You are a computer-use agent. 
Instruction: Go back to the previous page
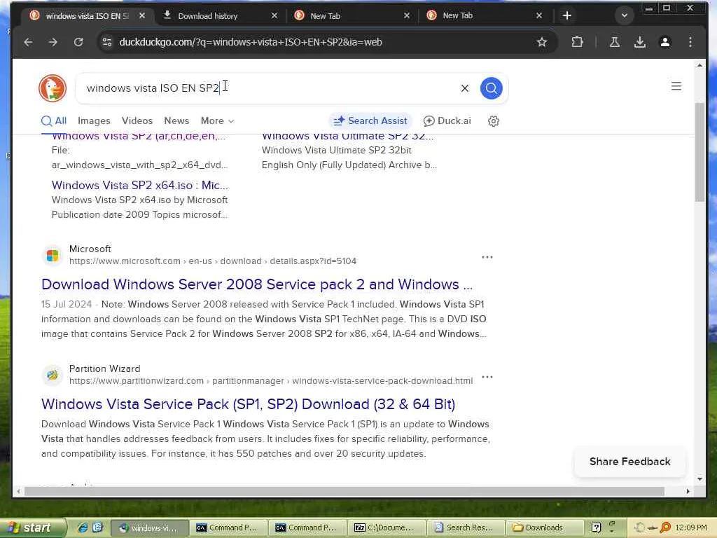28,42
